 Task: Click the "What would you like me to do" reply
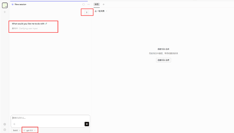tap(30, 24)
